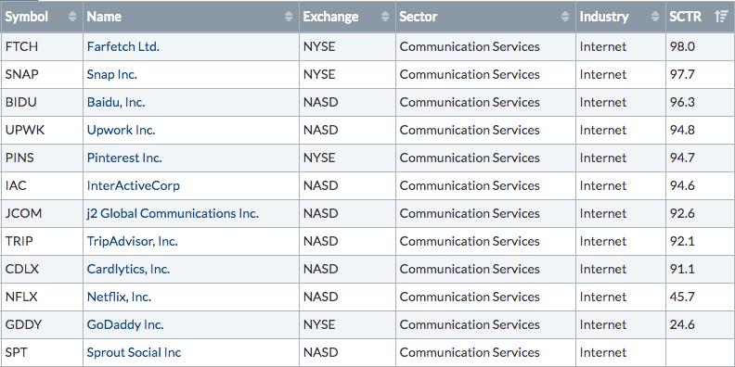This screenshot has width=735, height=367.
Task: Click the SCTR column header label
Action: point(685,17)
